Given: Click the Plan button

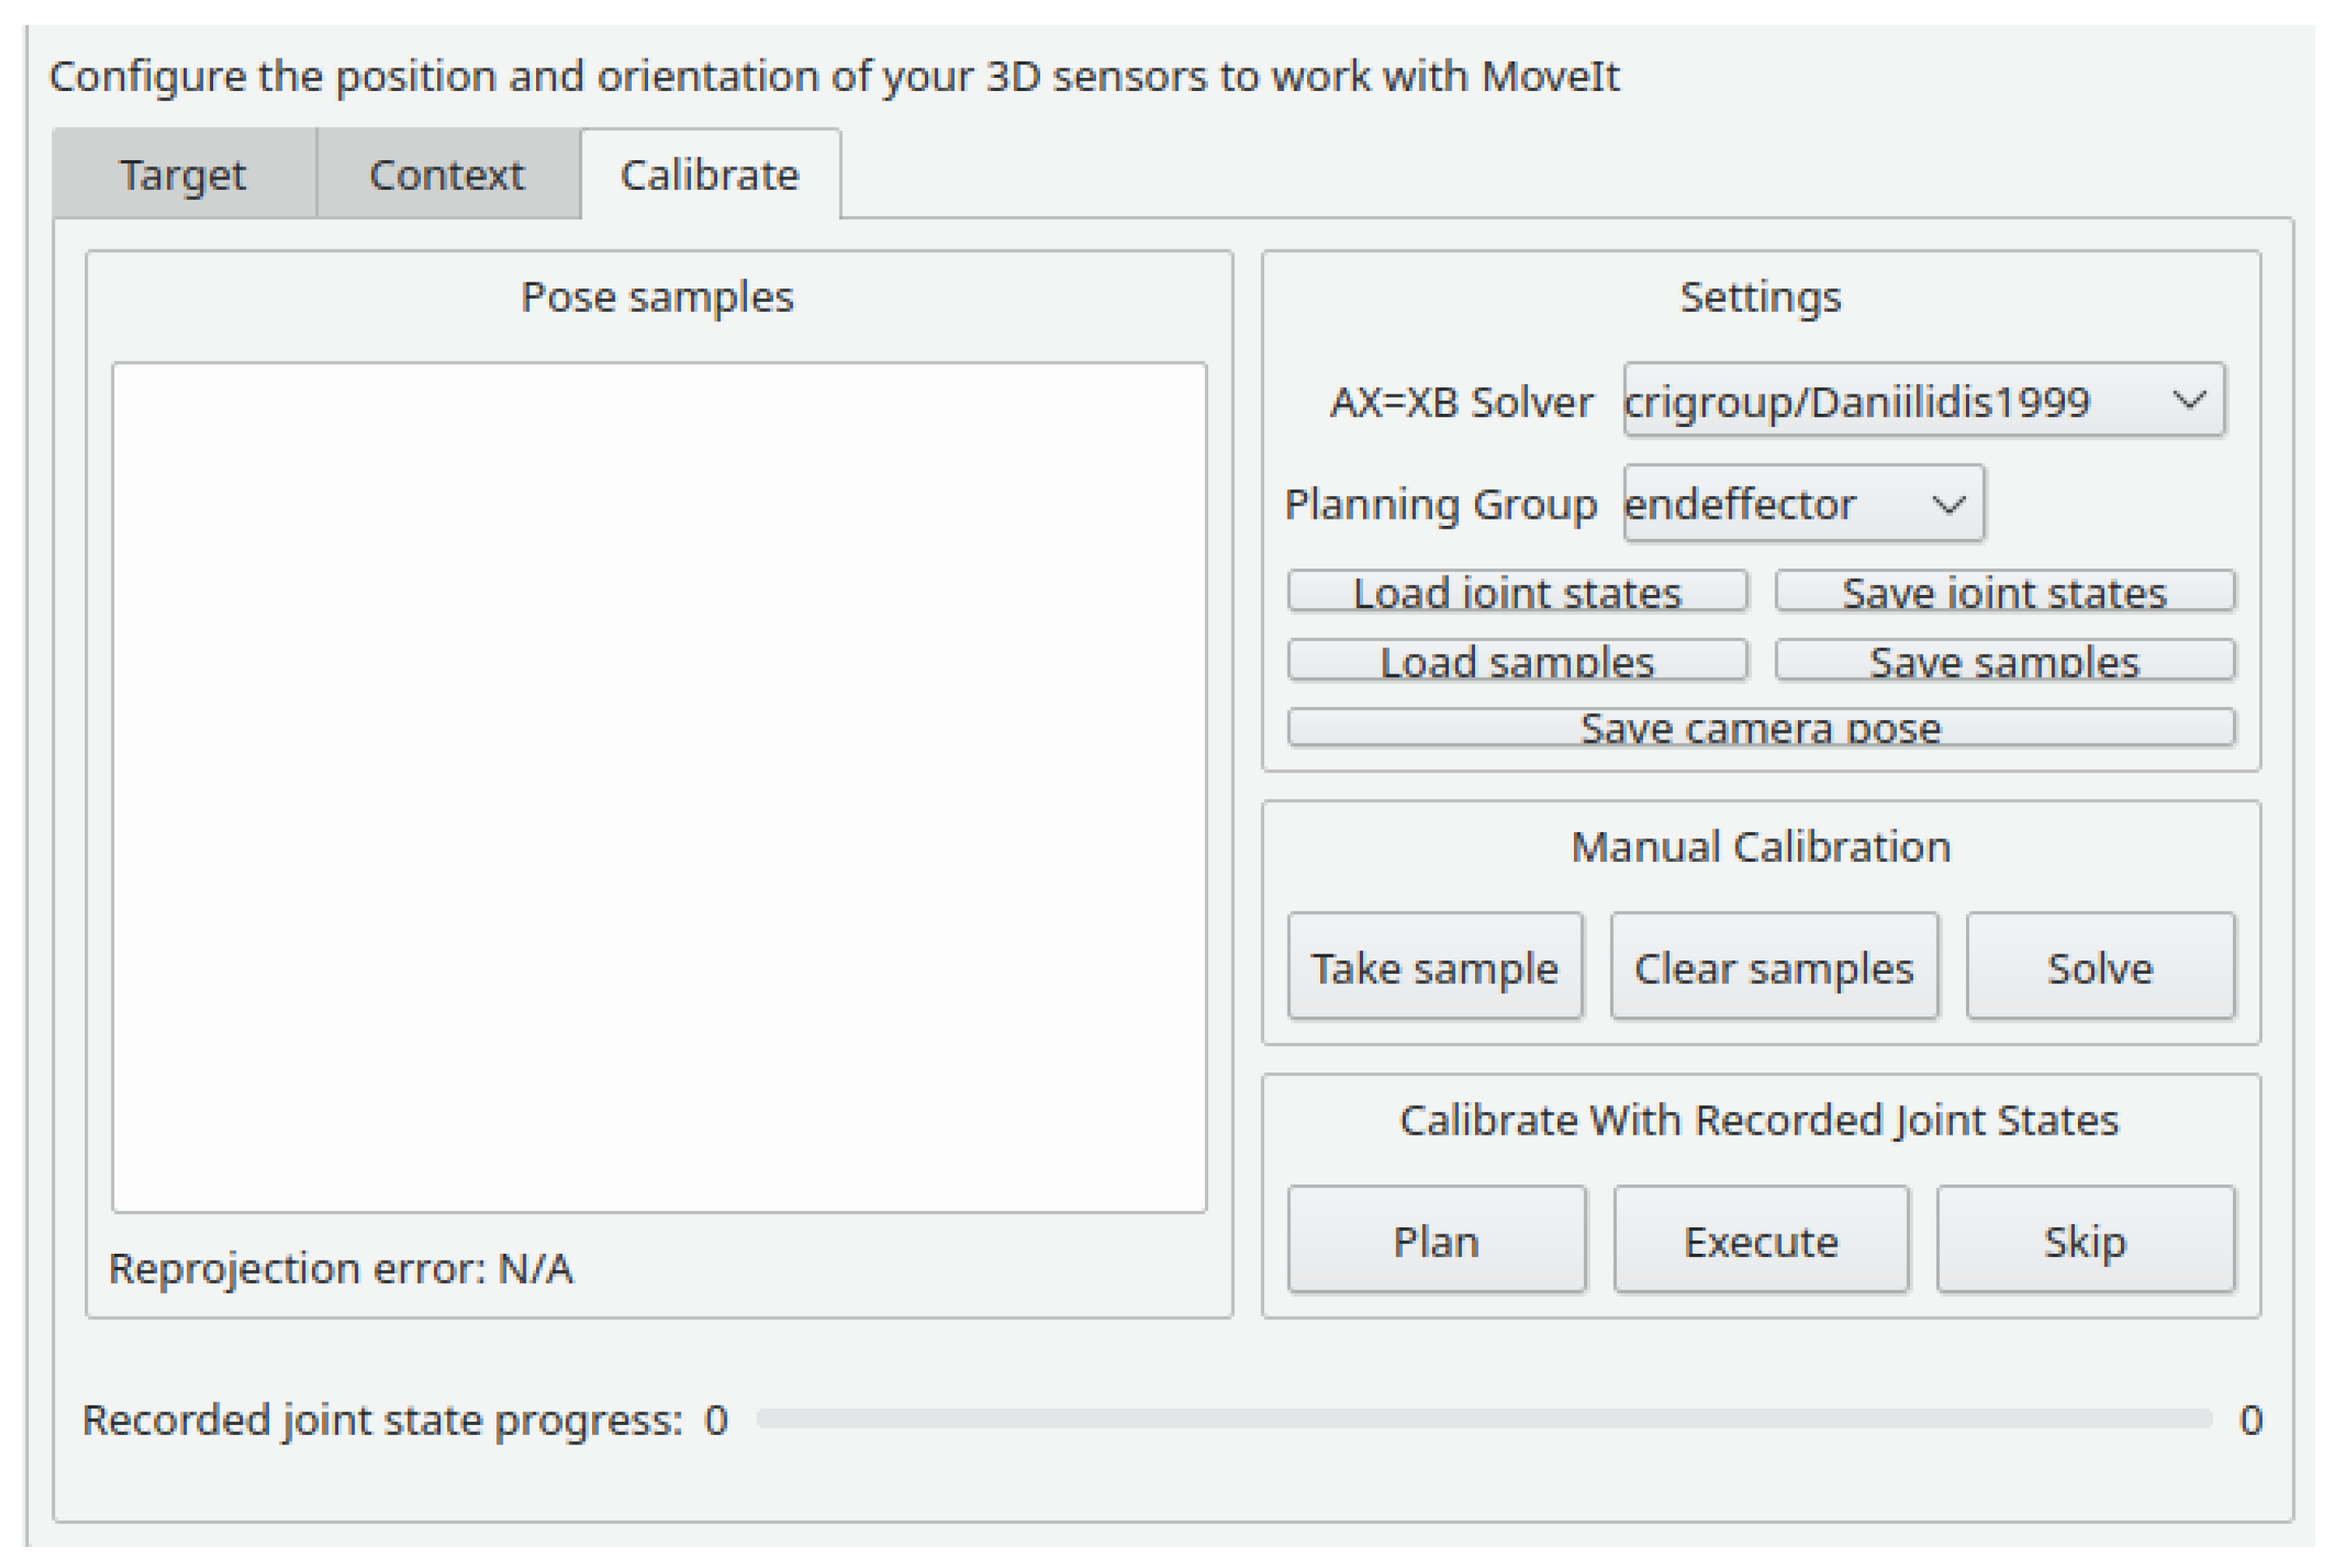Looking at the screenshot, I should click(x=1436, y=1241).
